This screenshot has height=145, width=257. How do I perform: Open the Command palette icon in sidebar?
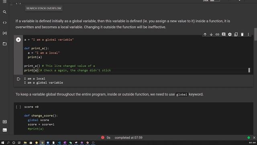coord(5,122)
